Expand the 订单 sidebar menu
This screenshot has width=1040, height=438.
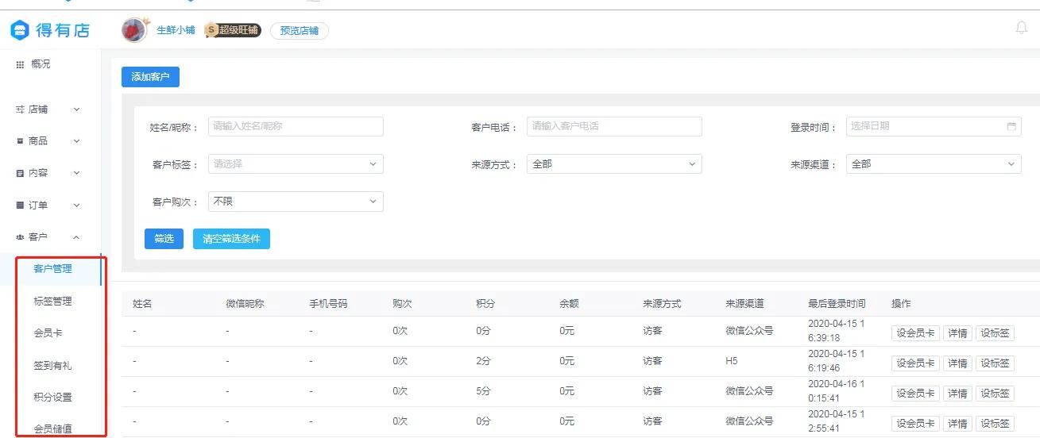50,206
